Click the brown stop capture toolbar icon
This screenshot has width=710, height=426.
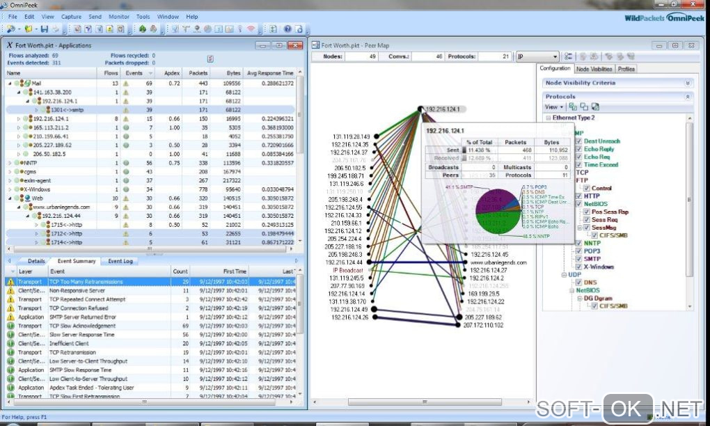[x=154, y=29]
